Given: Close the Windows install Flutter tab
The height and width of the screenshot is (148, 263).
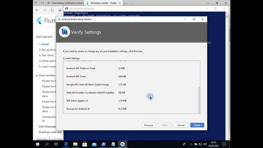Looking at the screenshot, I should coord(120,3).
